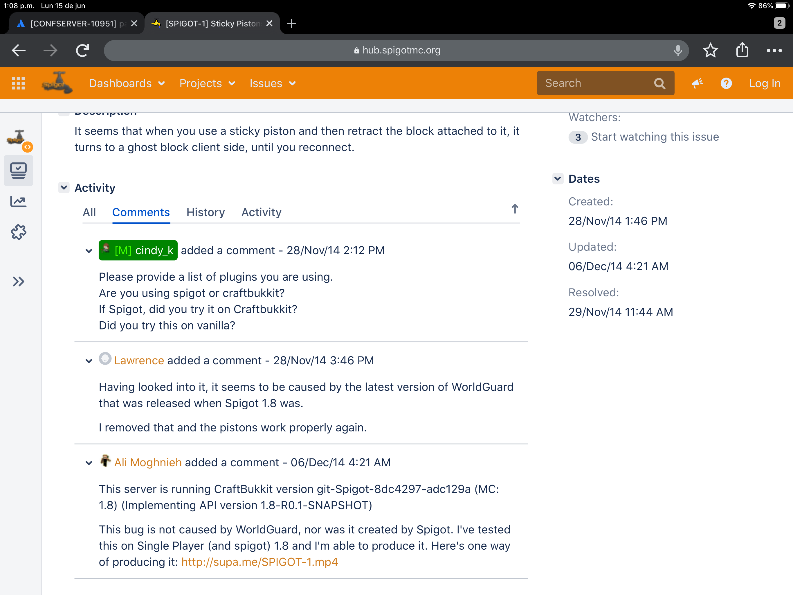Open the Dashboards dropdown menu
This screenshot has width=793, height=595.
127,83
